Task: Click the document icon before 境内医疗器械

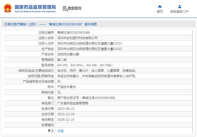Action: pyautogui.click(x=5, y=24)
